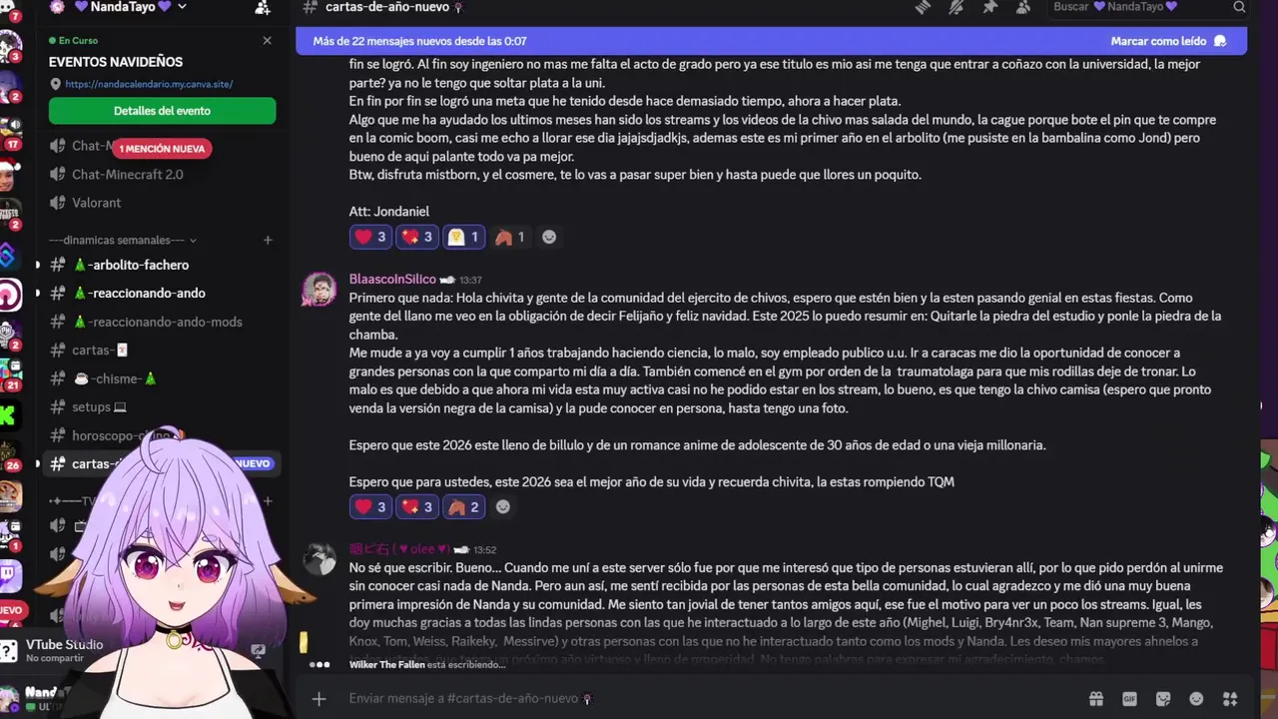Expand the arbolito-fachero channel threads

(x=38, y=265)
